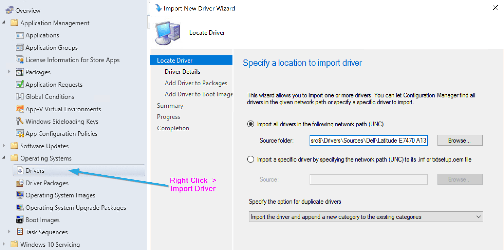Open App-V Virtual Environments
504x250 pixels.
click(63, 109)
